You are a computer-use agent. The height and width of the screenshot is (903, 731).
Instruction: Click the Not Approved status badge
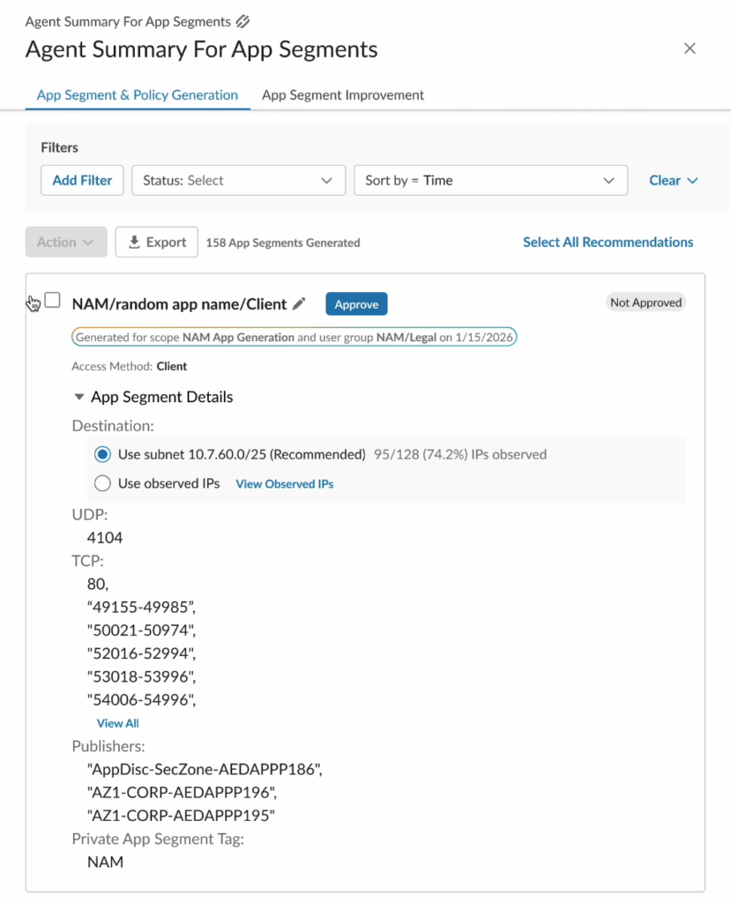(x=646, y=302)
